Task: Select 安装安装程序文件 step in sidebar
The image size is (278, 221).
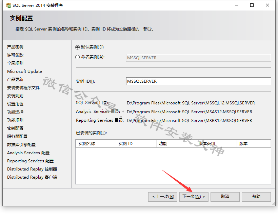Action: tap(23, 88)
